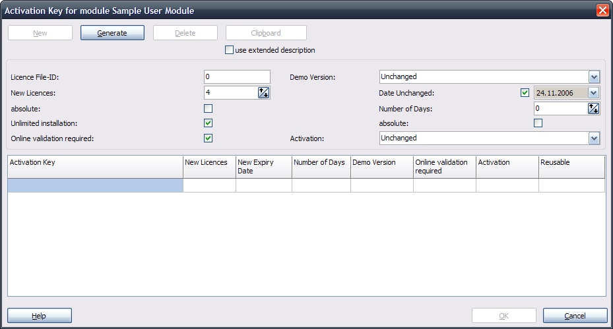Image resolution: width=613 pixels, height=329 pixels.
Task: Toggle the Date Unchanged checkbox
Action: click(x=525, y=93)
